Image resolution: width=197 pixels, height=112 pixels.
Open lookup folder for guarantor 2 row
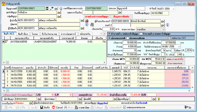(163, 25)
